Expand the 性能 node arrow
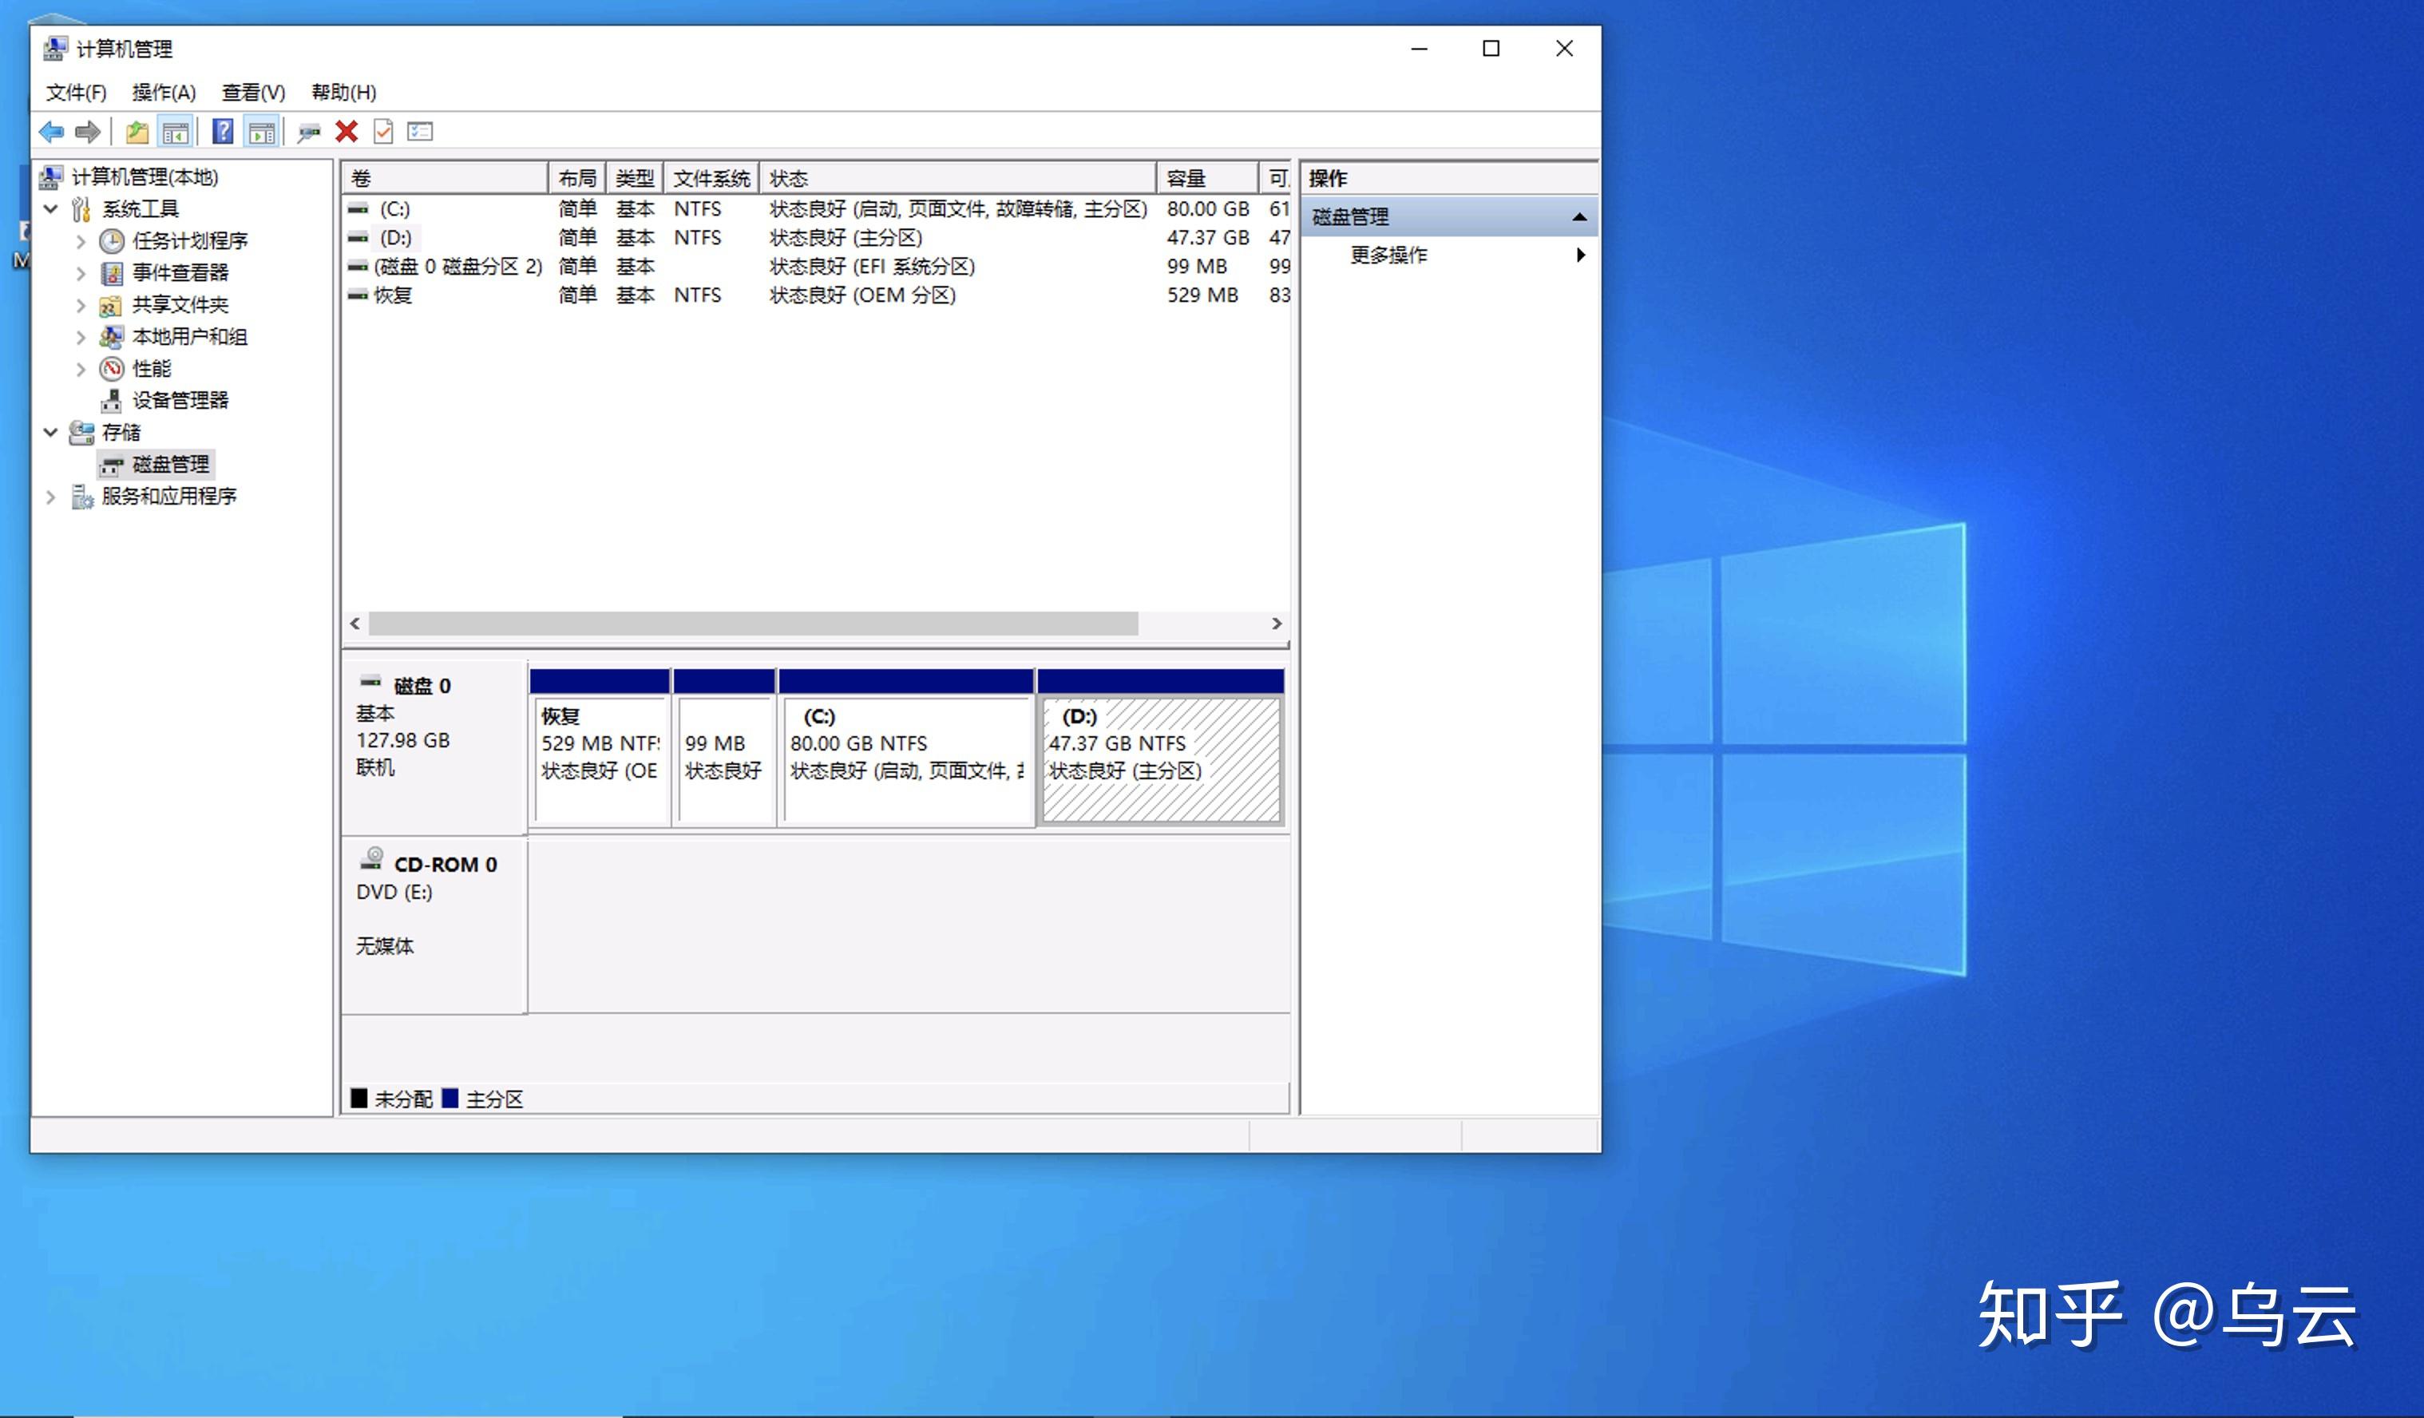This screenshot has width=2424, height=1418. coord(81,370)
